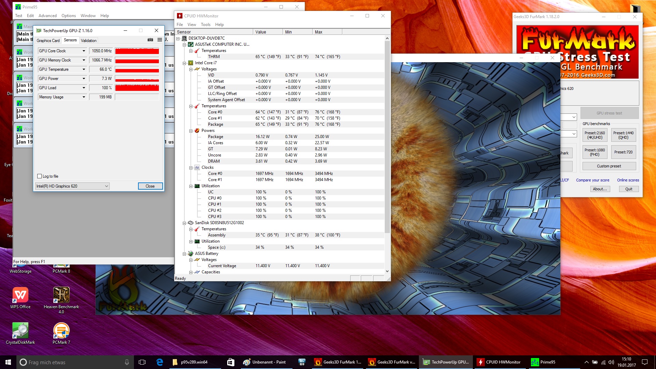Click the Windows Store taskbar icon
This screenshot has width=656, height=369.
(231, 362)
